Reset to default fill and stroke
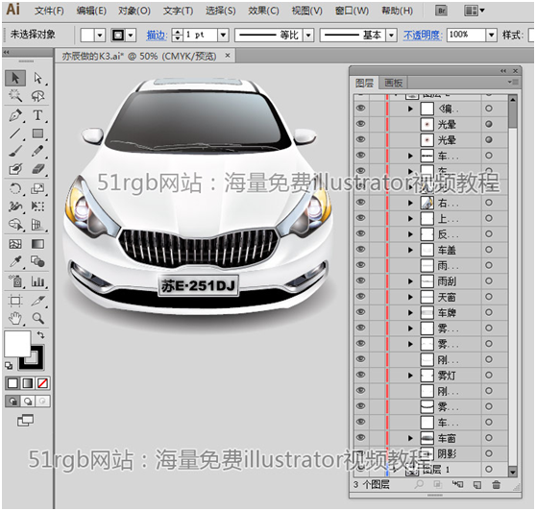 point(9,365)
